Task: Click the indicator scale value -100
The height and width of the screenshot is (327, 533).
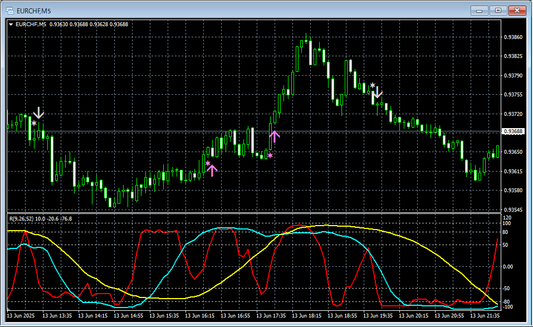Action: coord(508,307)
